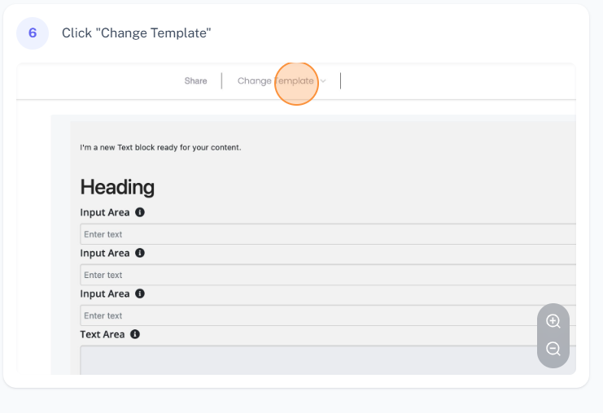This screenshot has width=603, height=413.
Task: Click info icon next to Text Area
Action: 135,334
